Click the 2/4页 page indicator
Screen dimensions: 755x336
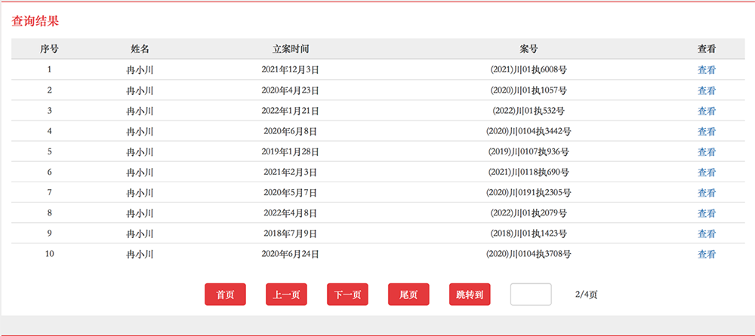[586, 294]
